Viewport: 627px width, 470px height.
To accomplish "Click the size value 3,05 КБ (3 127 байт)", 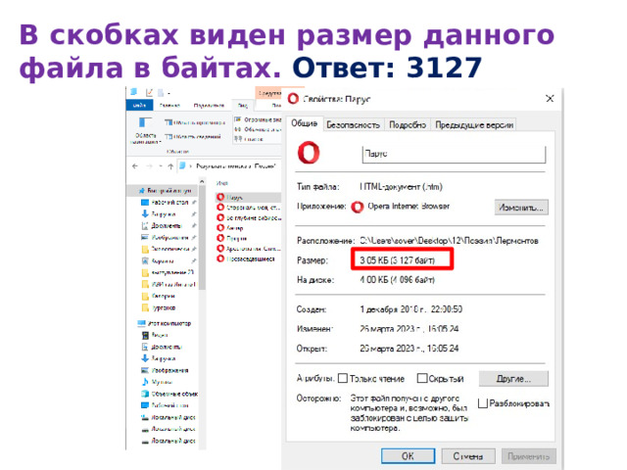I will pos(397,260).
